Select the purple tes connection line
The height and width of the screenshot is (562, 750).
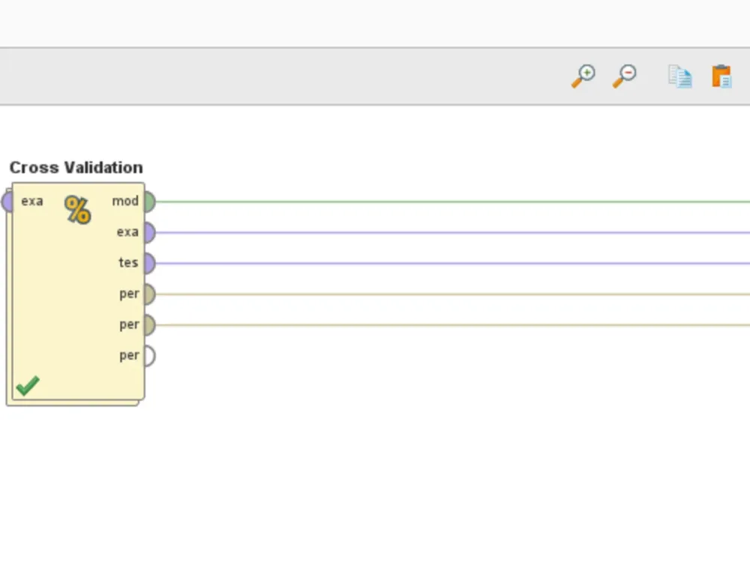tap(452, 263)
